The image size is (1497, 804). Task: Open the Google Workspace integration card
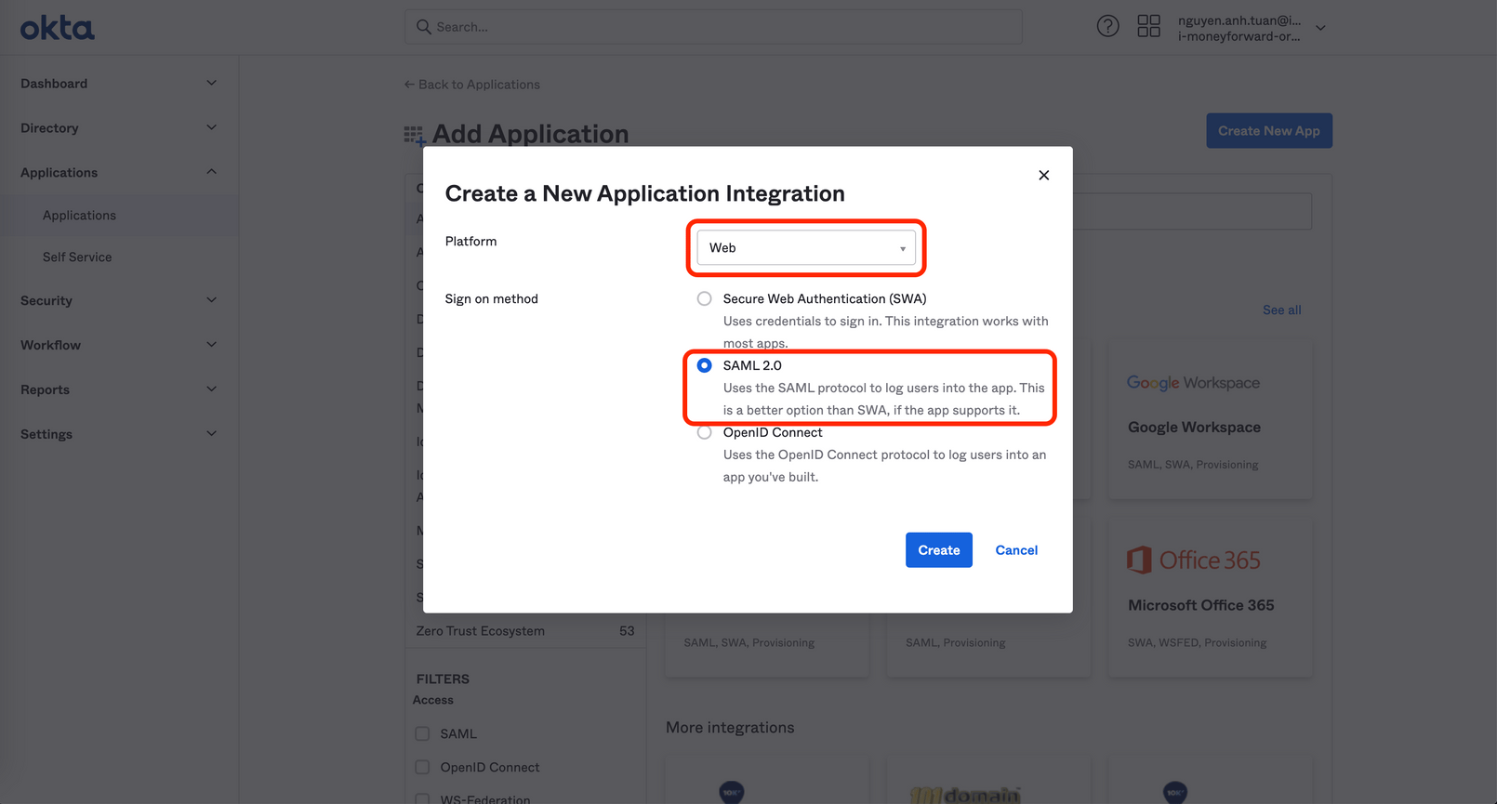point(1210,420)
